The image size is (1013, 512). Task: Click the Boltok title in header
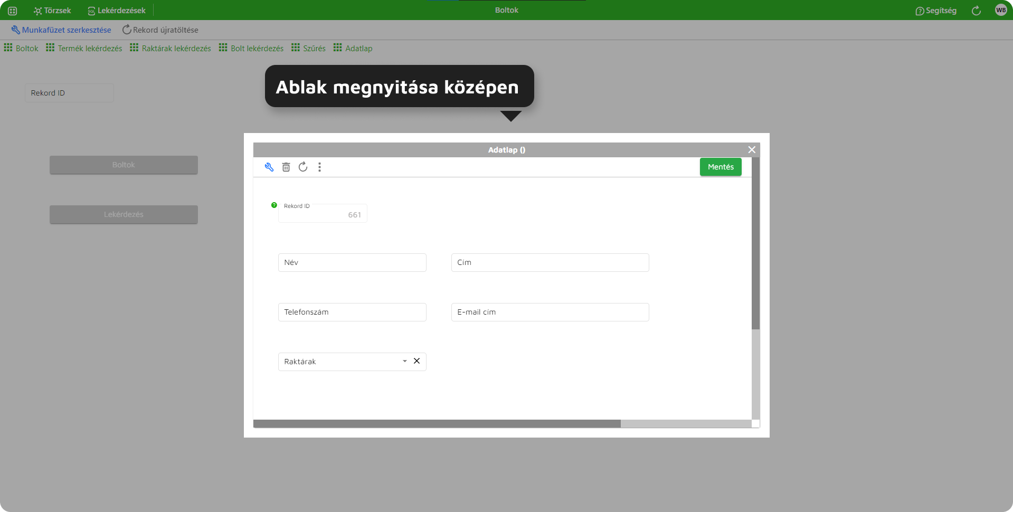point(507,10)
